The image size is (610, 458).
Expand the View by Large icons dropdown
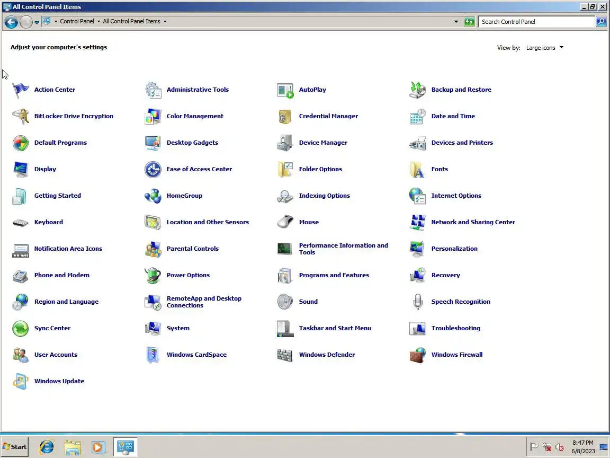point(545,48)
